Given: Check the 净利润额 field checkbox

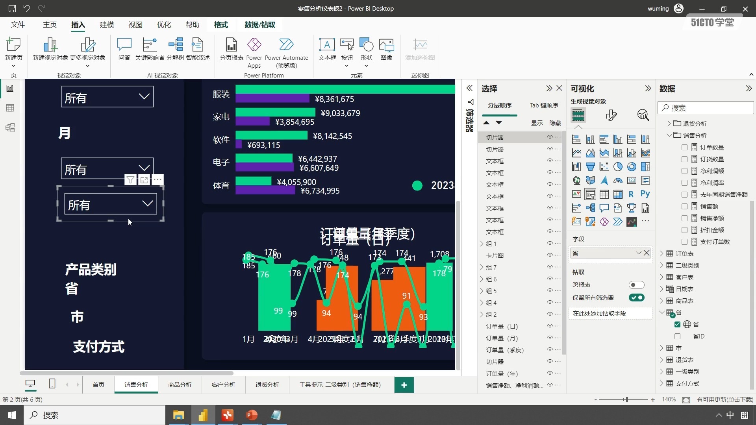Looking at the screenshot, I should tap(684, 171).
